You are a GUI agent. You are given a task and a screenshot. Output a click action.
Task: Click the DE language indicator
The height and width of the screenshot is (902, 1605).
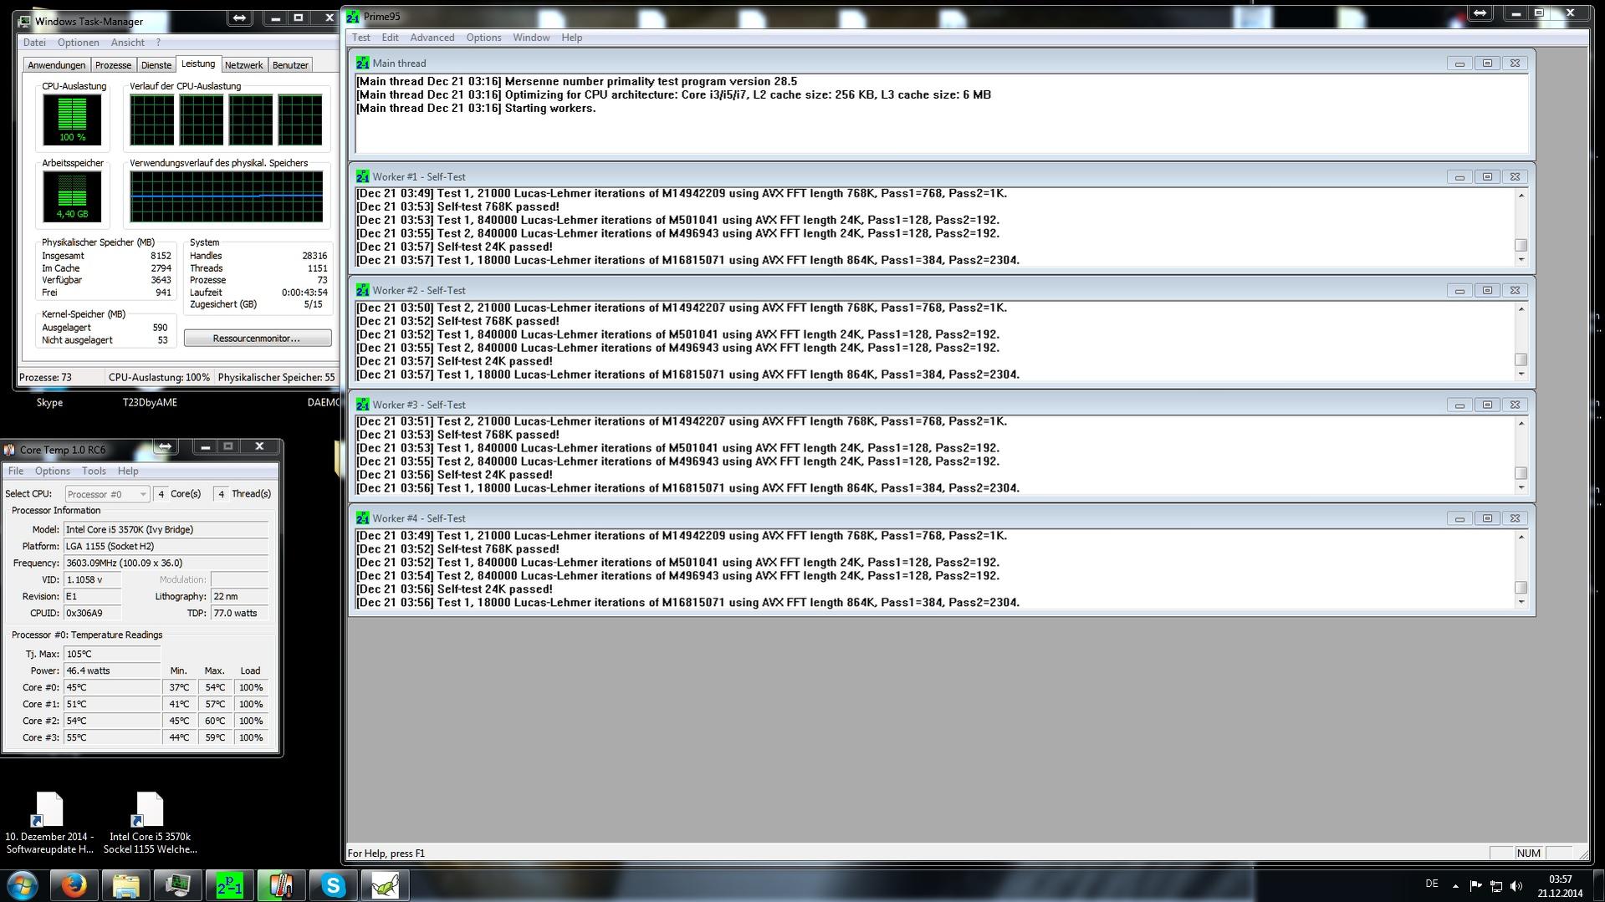click(x=1432, y=884)
